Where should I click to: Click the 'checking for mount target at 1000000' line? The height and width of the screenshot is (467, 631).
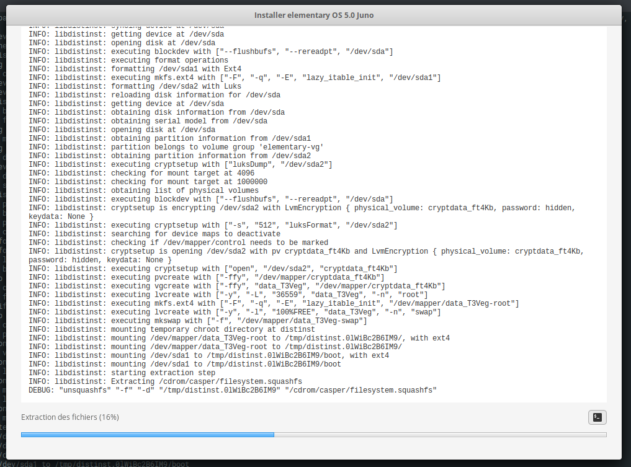tap(148, 182)
